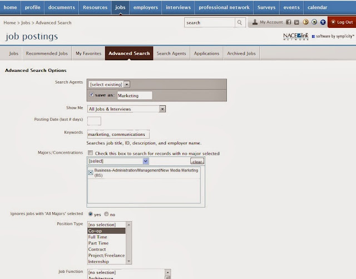Open the My Account link
Image resolution: width=356 pixels, height=279 pixels.
point(271,22)
